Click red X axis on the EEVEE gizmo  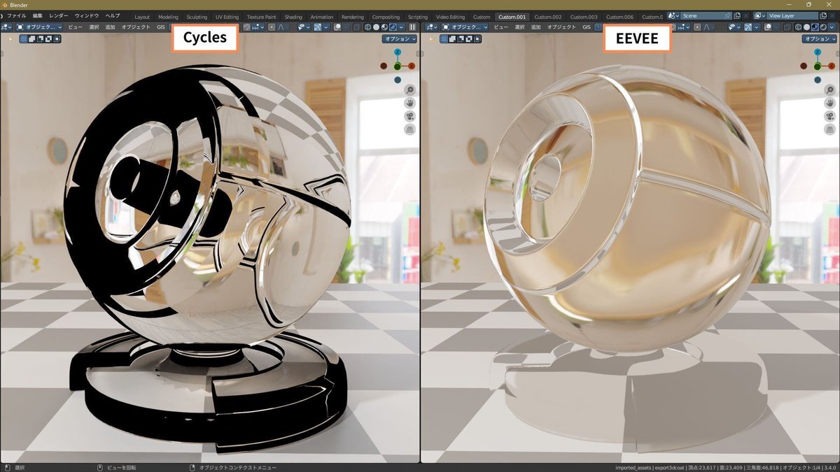pos(831,66)
